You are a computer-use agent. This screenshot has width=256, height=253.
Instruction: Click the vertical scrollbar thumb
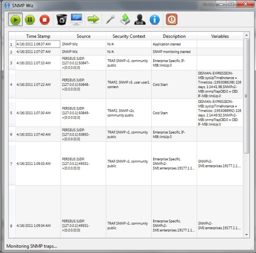coord(247,96)
